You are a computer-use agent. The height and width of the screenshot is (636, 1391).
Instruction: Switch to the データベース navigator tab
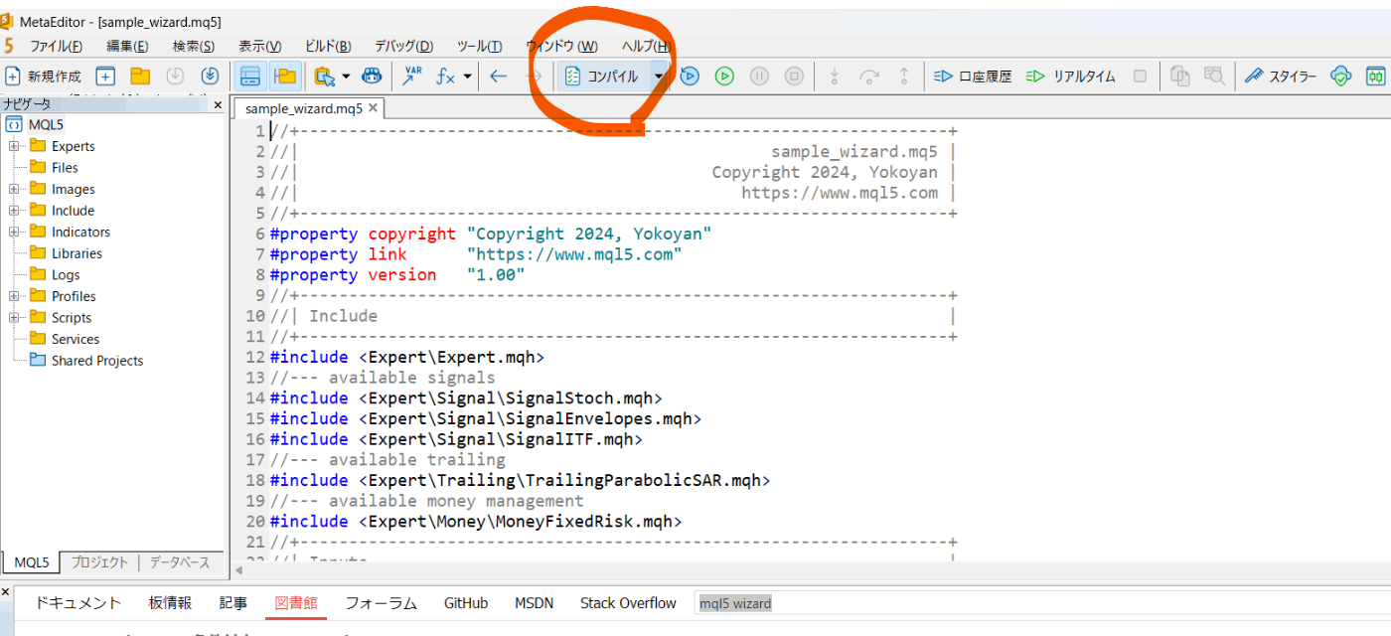tap(180, 562)
